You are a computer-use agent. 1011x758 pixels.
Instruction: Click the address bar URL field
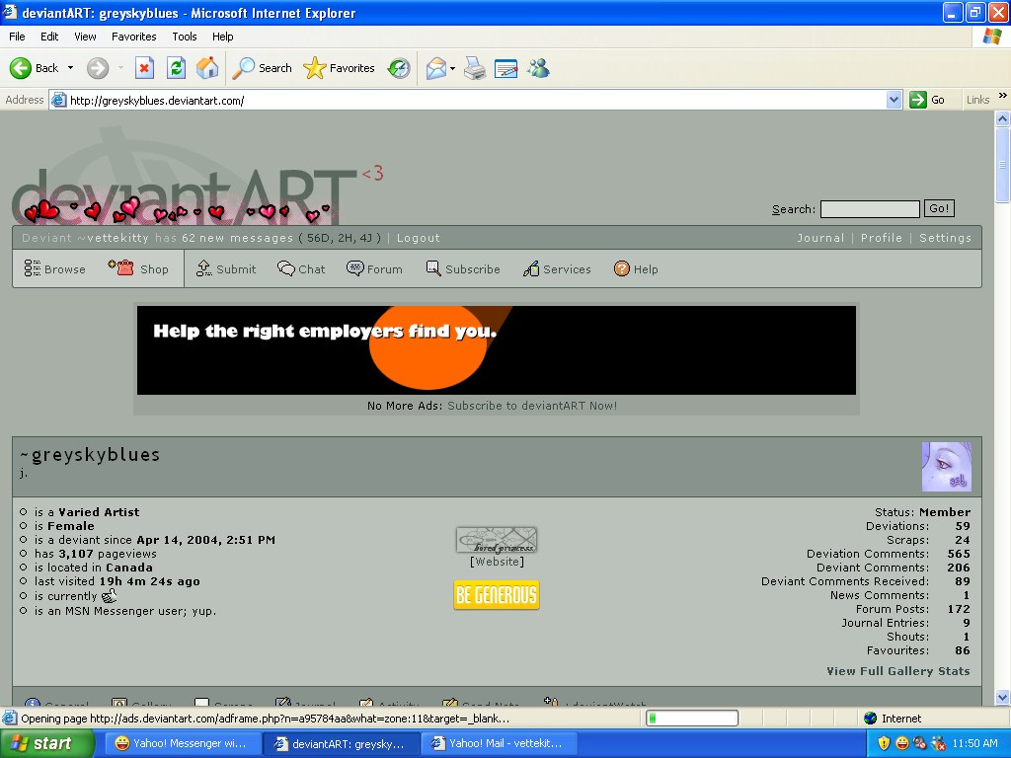pos(477,100)
